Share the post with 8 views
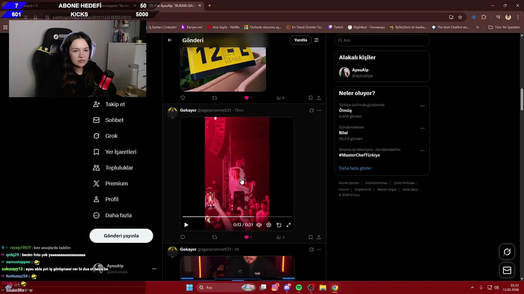The height and width of the screenshot is (294, 524). (319, 98)
